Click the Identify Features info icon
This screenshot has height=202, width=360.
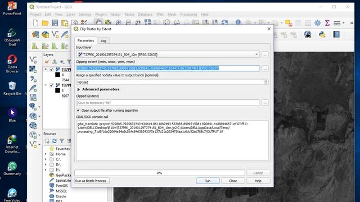(238, 22)
